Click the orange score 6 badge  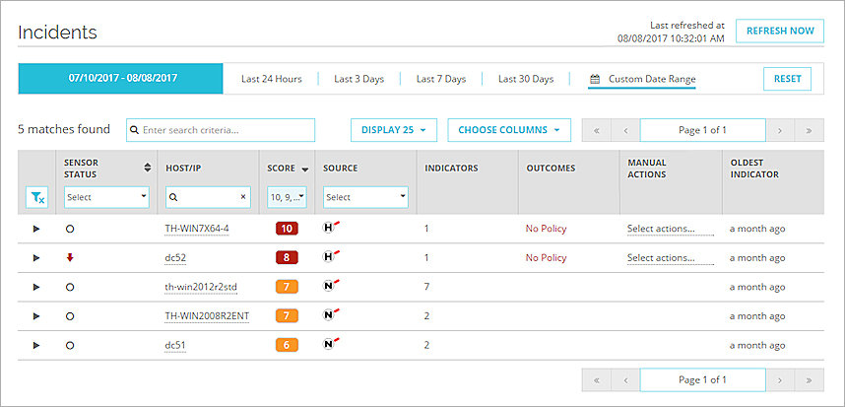(287, 346)
